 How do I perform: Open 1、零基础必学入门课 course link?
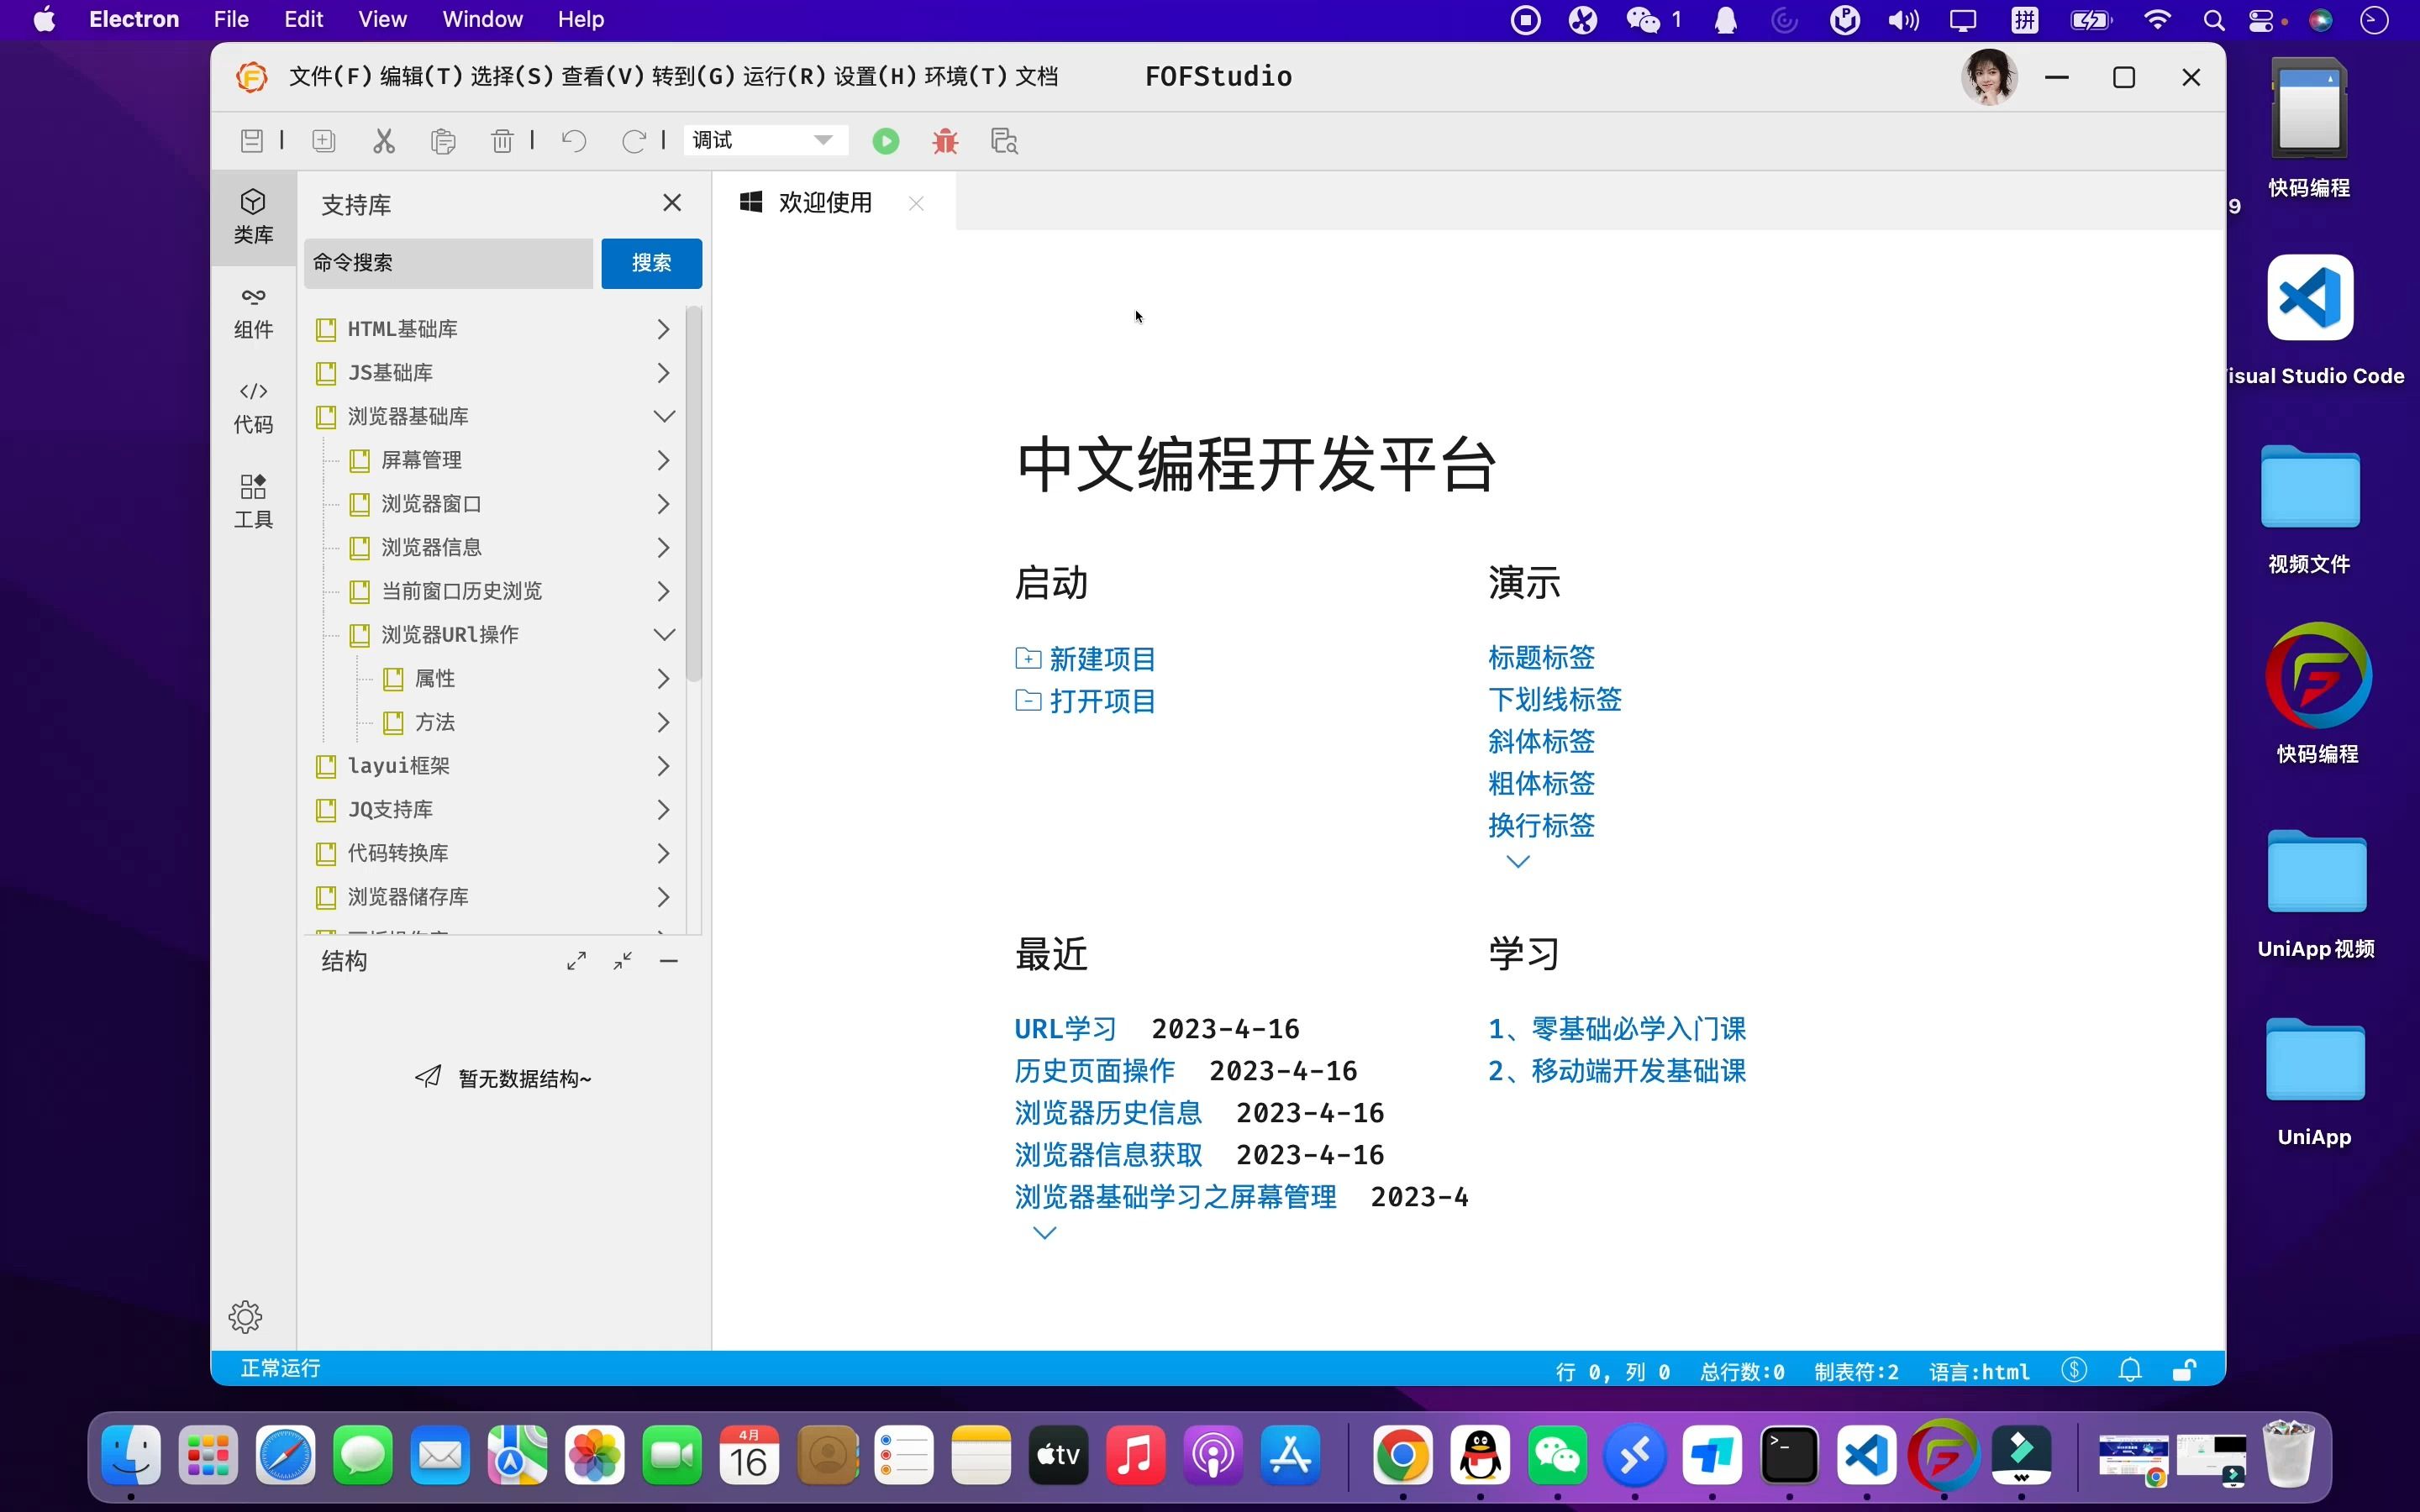click(1617, 1029)
